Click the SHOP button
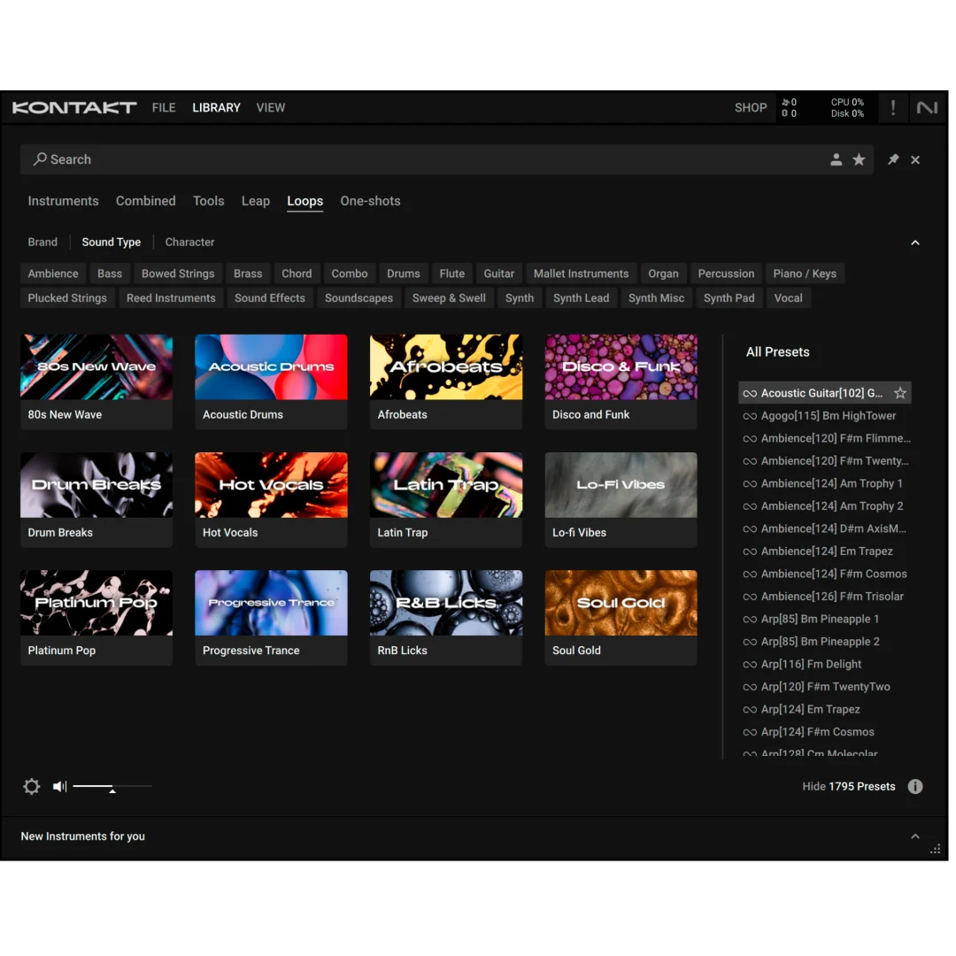 tap(751, 108)
